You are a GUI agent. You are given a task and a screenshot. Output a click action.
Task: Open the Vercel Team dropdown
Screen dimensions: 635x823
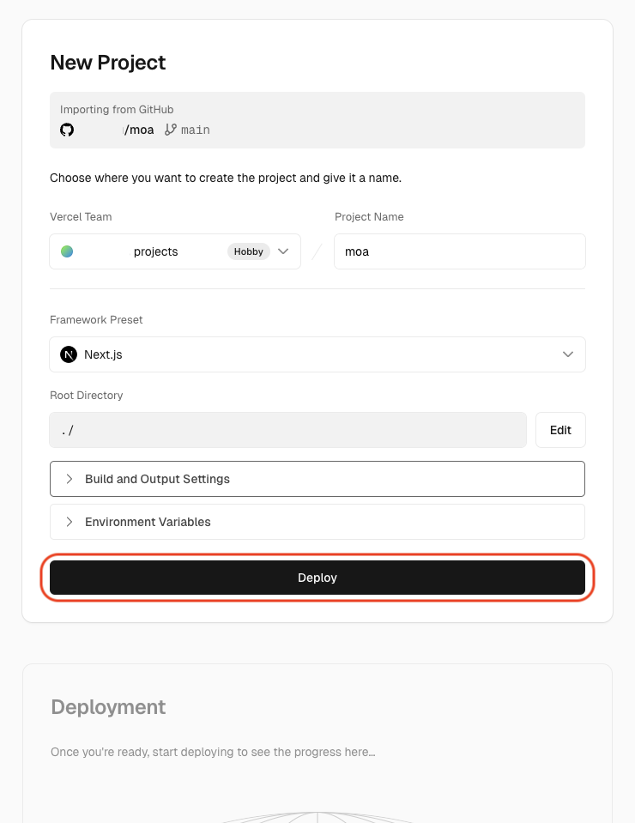pos(175,251)
